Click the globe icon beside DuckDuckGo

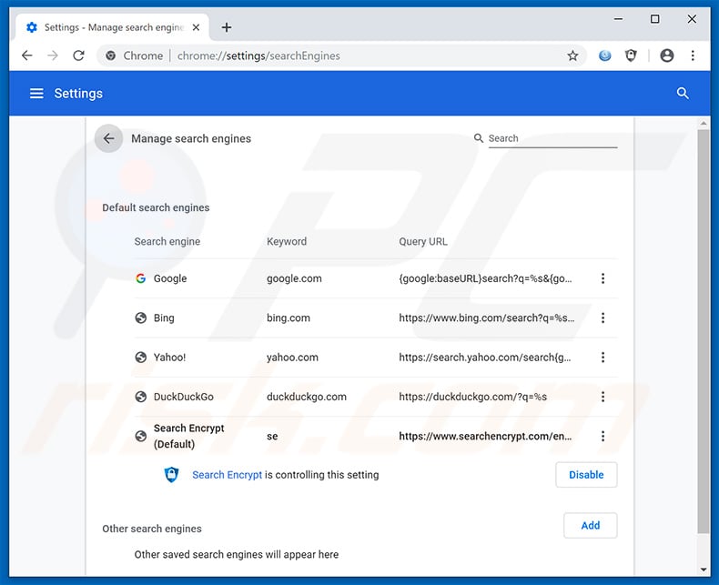[x=141, y=397]
